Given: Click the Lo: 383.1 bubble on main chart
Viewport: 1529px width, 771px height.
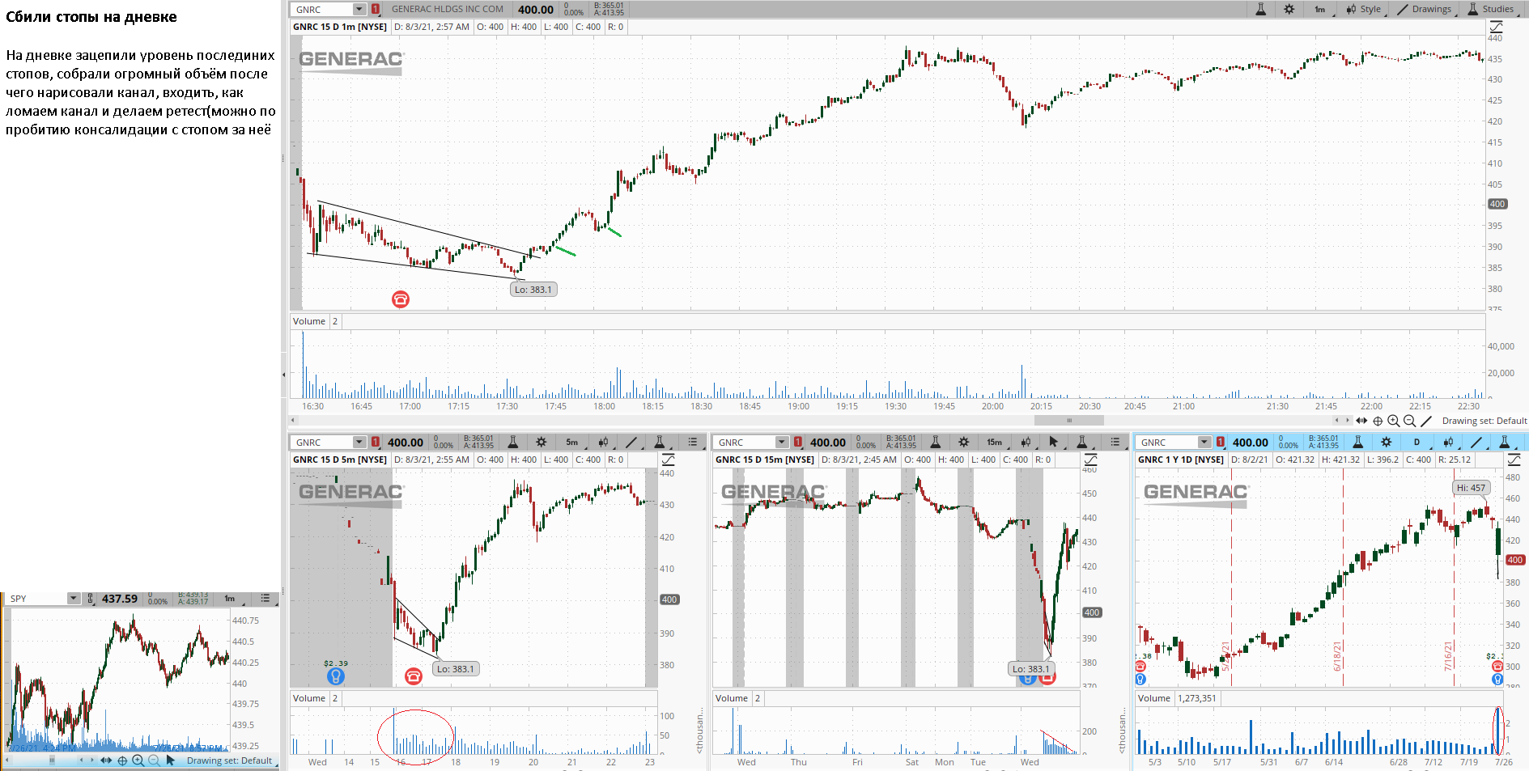Looking at the screenshot, I should 533,290.
